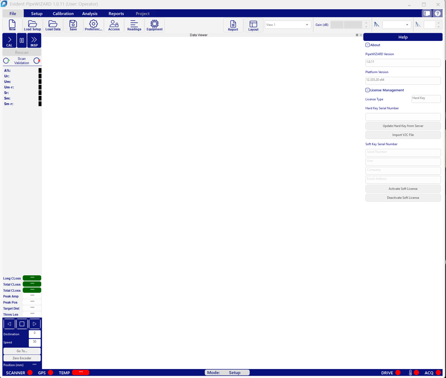Click the PipeWIZARD Version field
The height and width of the screenshot is (378, 446).
[x=403, y=63]
